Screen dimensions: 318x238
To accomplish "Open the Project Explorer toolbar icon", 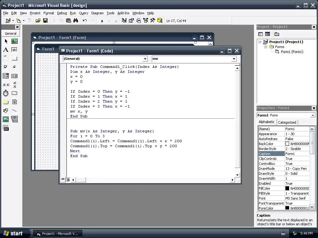I will point(124,21).
